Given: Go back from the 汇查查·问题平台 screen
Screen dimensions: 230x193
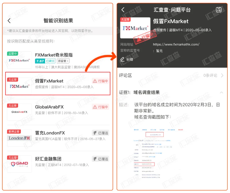Looking at the screenshot, I should click(123, 10).
